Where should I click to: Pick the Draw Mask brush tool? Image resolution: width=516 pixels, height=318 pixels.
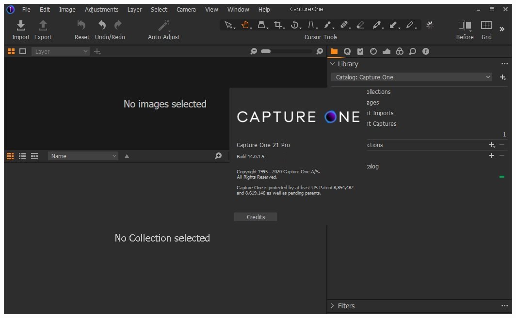point(328,25)
